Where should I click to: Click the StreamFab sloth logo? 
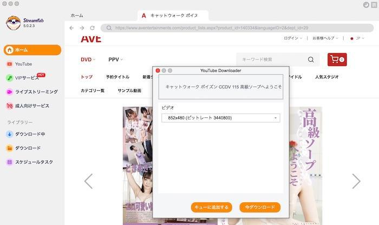13,23
